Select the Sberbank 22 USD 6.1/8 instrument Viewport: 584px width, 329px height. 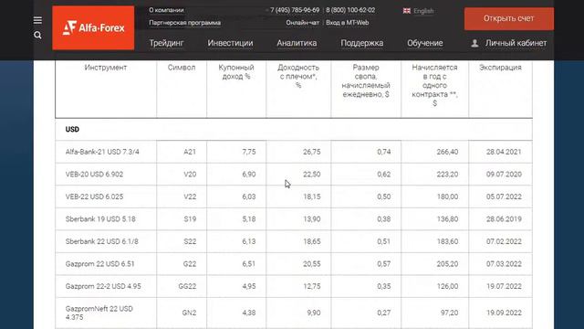(101, 241)
